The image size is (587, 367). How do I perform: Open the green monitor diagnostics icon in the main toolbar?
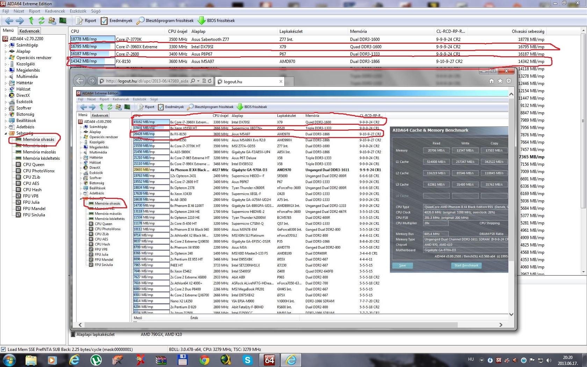point(63,21)
